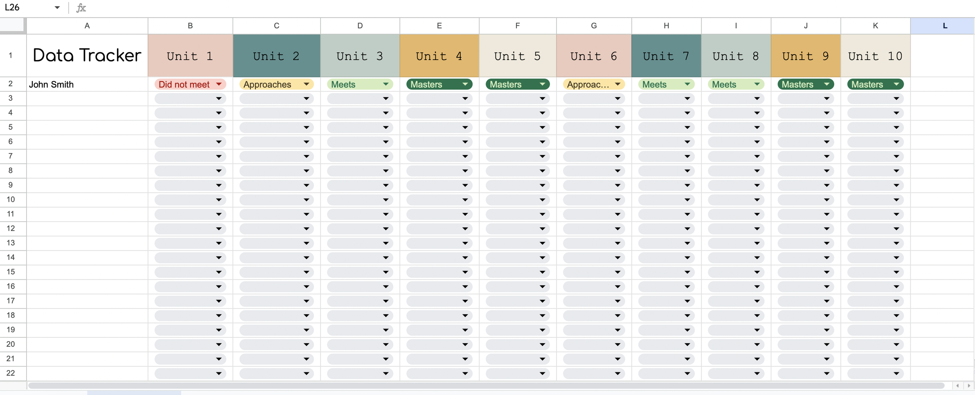Open the empty dropdown in cell B3
Image resolution: width=975 pixels, height=395 pixels.
[x=190, y=99]
